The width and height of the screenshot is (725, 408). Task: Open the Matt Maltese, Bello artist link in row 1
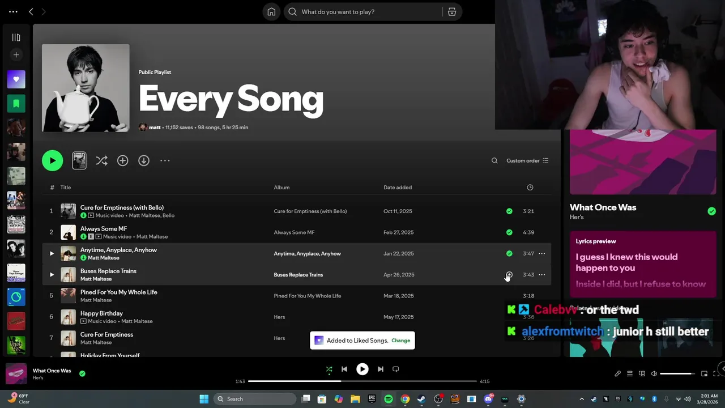click(152, 216)
